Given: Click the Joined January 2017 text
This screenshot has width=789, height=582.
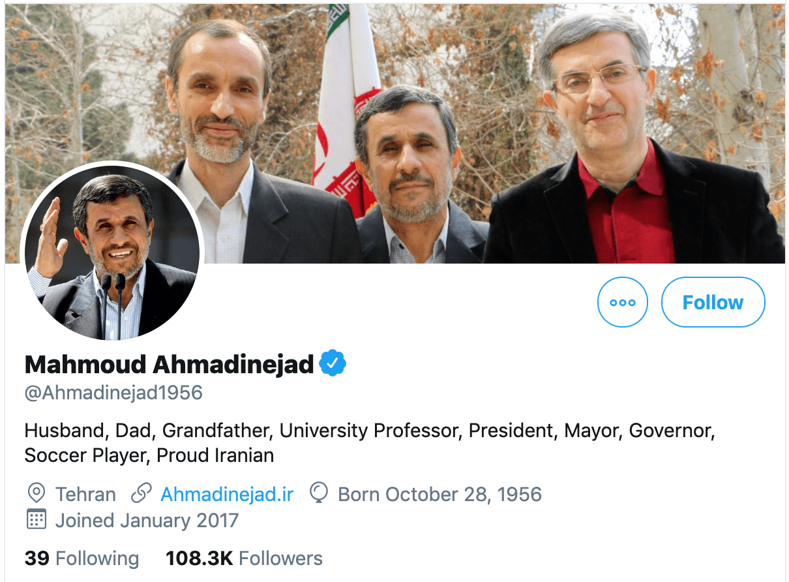Looking at the screenshot, I should 147,520.
